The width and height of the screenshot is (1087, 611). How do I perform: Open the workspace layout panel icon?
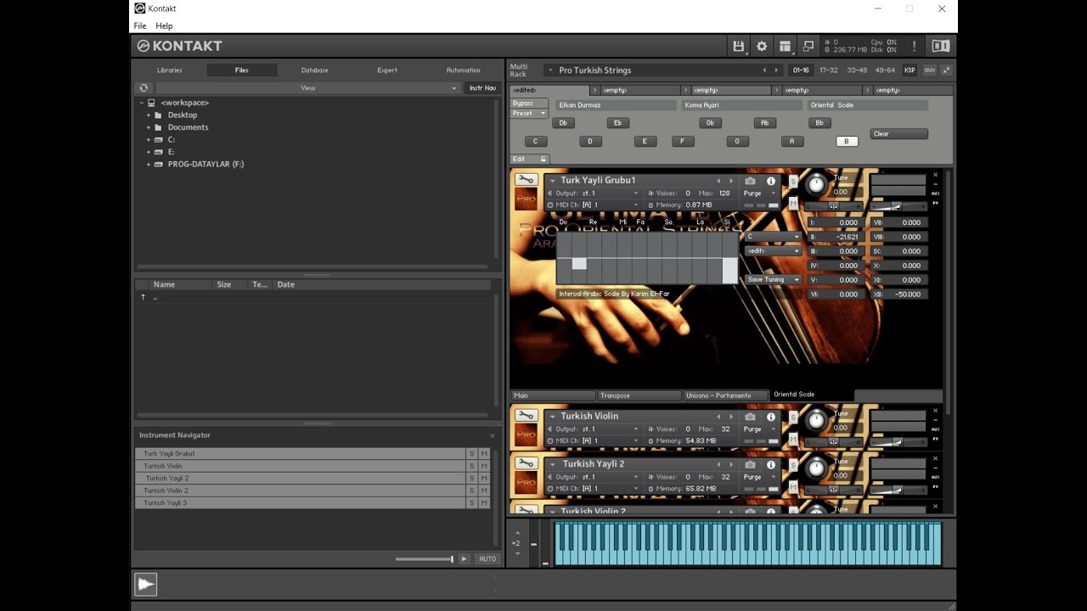pos(786,46)
